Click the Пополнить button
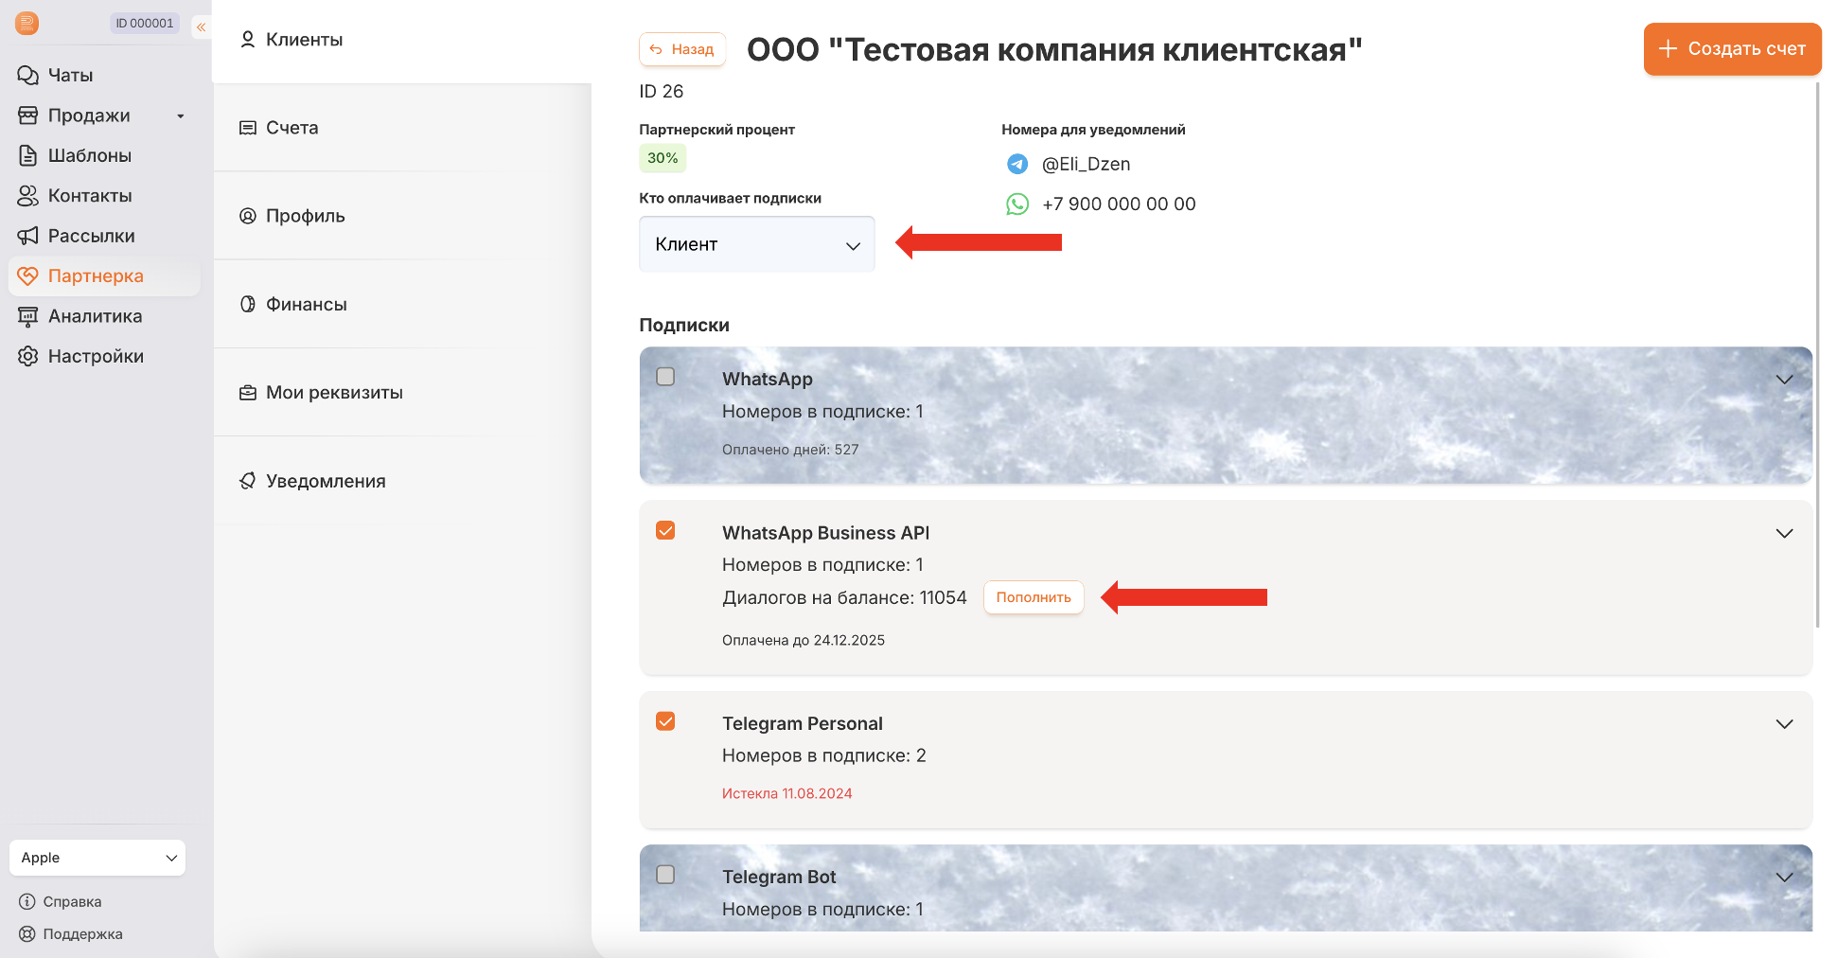1838x958 pixels. tap(1034, 597)
